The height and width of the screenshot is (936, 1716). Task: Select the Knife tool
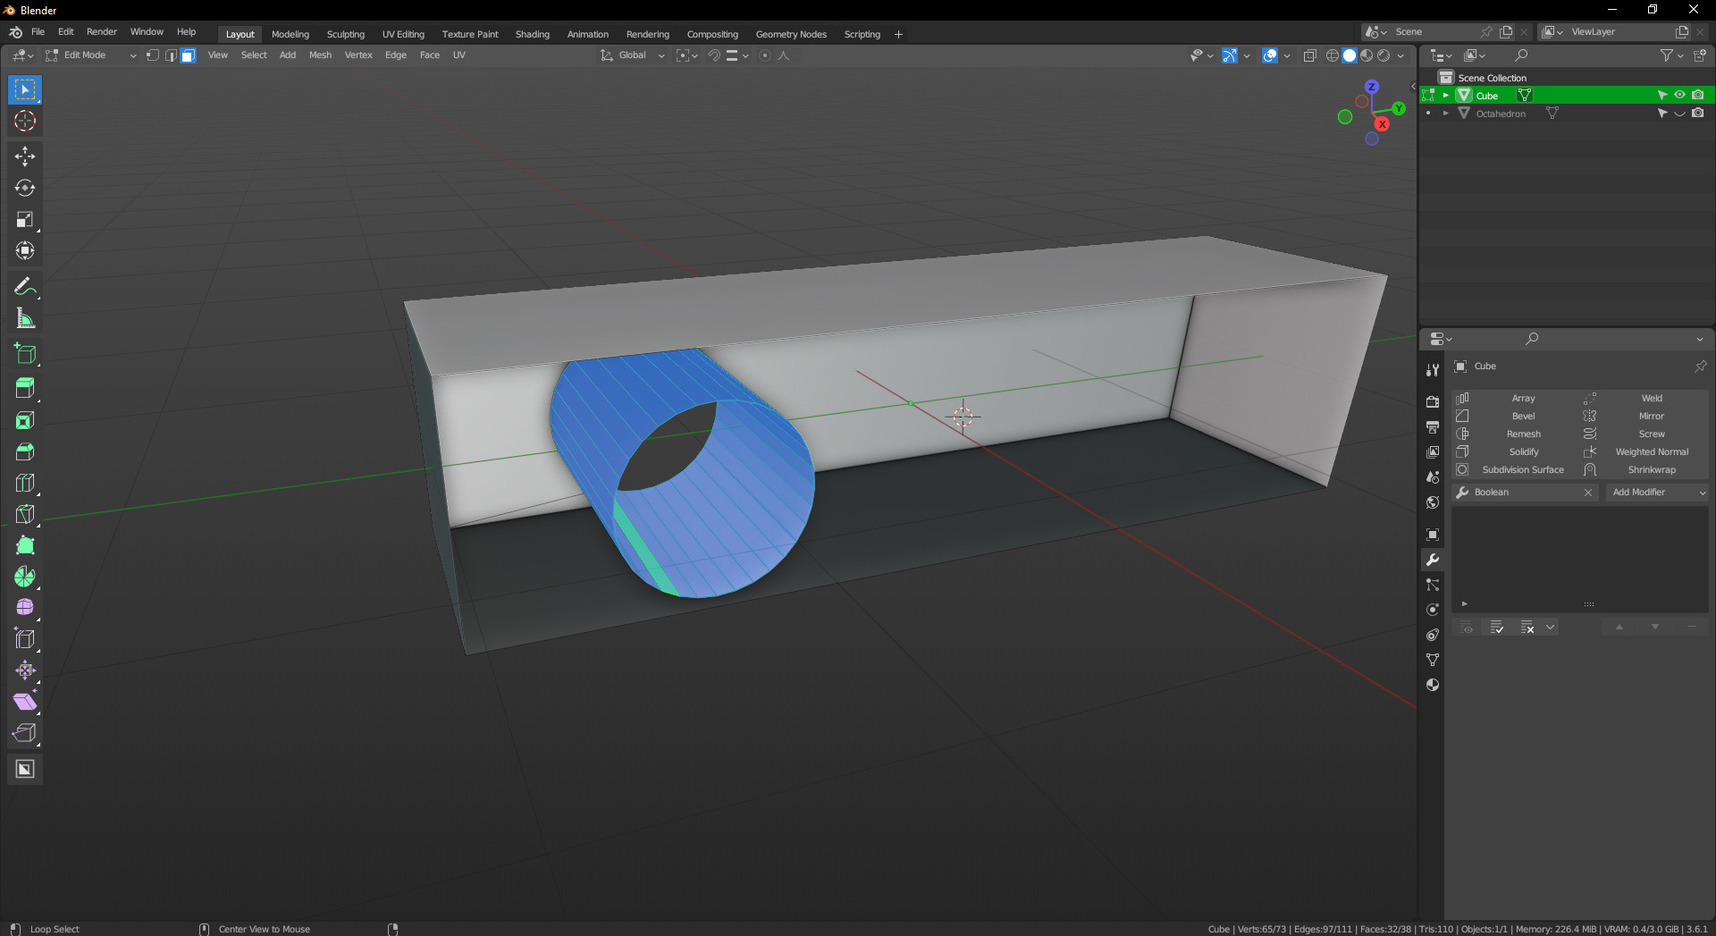(25, 514)
